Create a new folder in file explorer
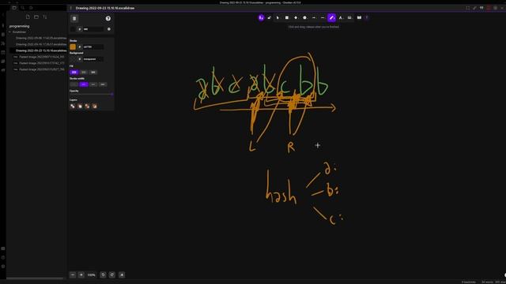Viewport: 506px width, 284px height. (x=36, y=17)
